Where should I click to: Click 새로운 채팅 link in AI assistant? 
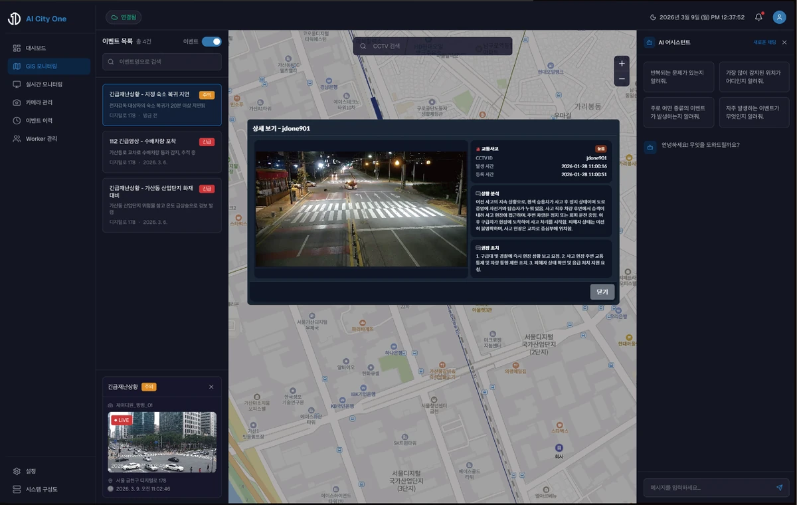click(764, 42)
